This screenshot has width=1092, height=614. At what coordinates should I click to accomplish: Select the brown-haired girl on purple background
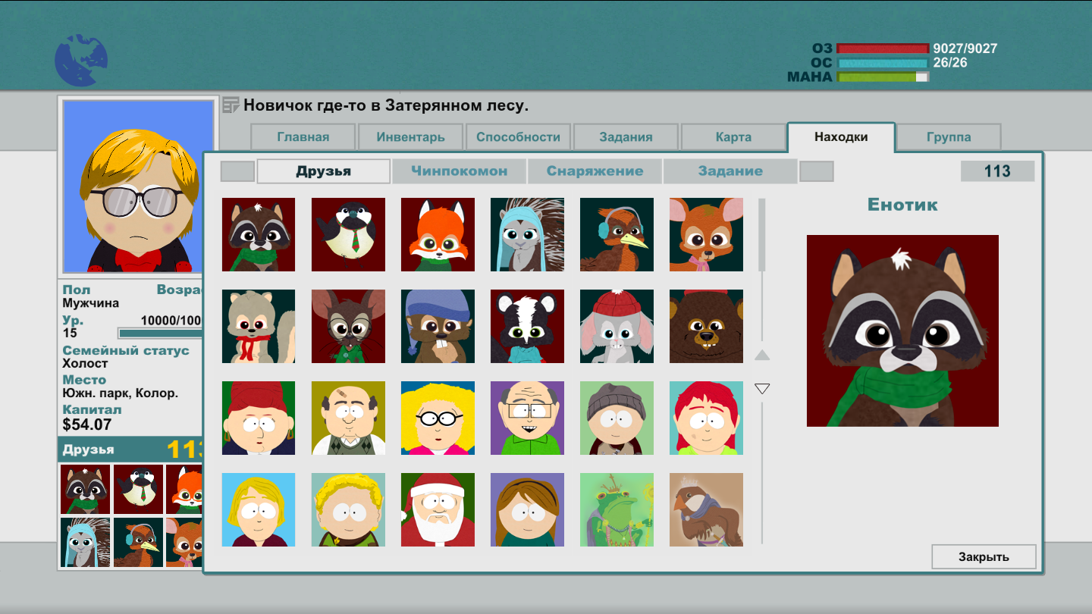point(527,510)
